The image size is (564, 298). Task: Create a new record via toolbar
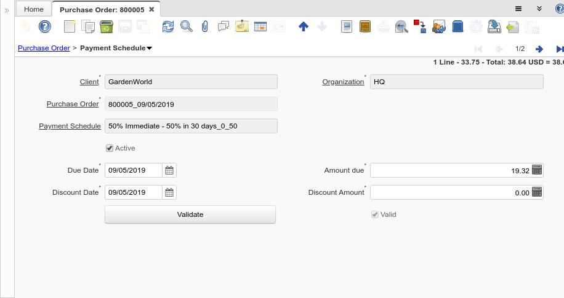[x=70, y=26]
